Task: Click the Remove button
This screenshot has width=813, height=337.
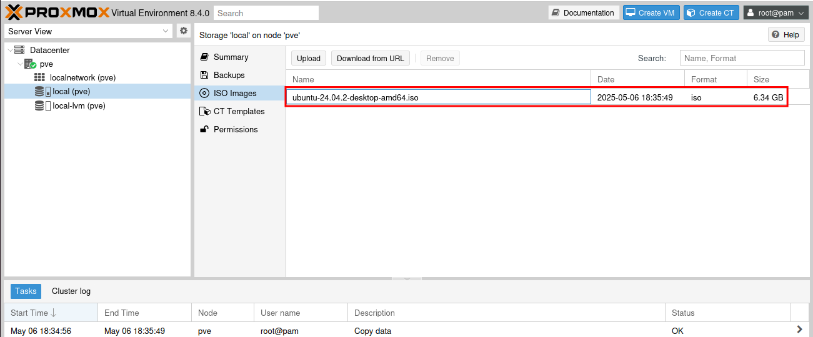Action: 440,58
